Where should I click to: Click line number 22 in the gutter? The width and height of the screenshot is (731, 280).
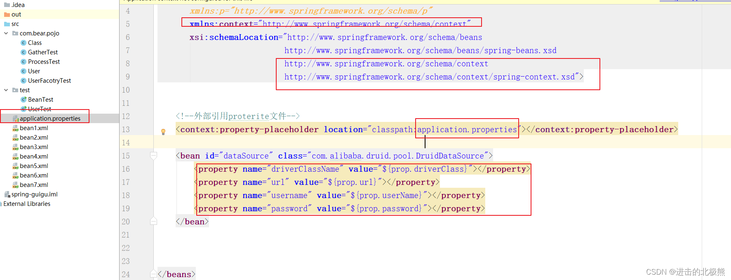tap(126, 248)
